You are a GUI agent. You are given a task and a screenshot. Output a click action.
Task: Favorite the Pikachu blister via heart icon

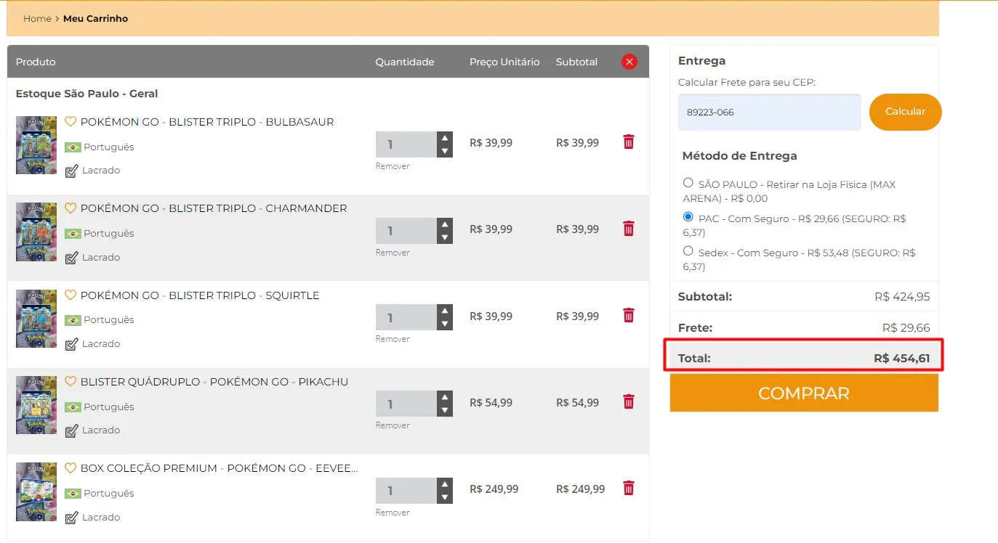(71, 382)
